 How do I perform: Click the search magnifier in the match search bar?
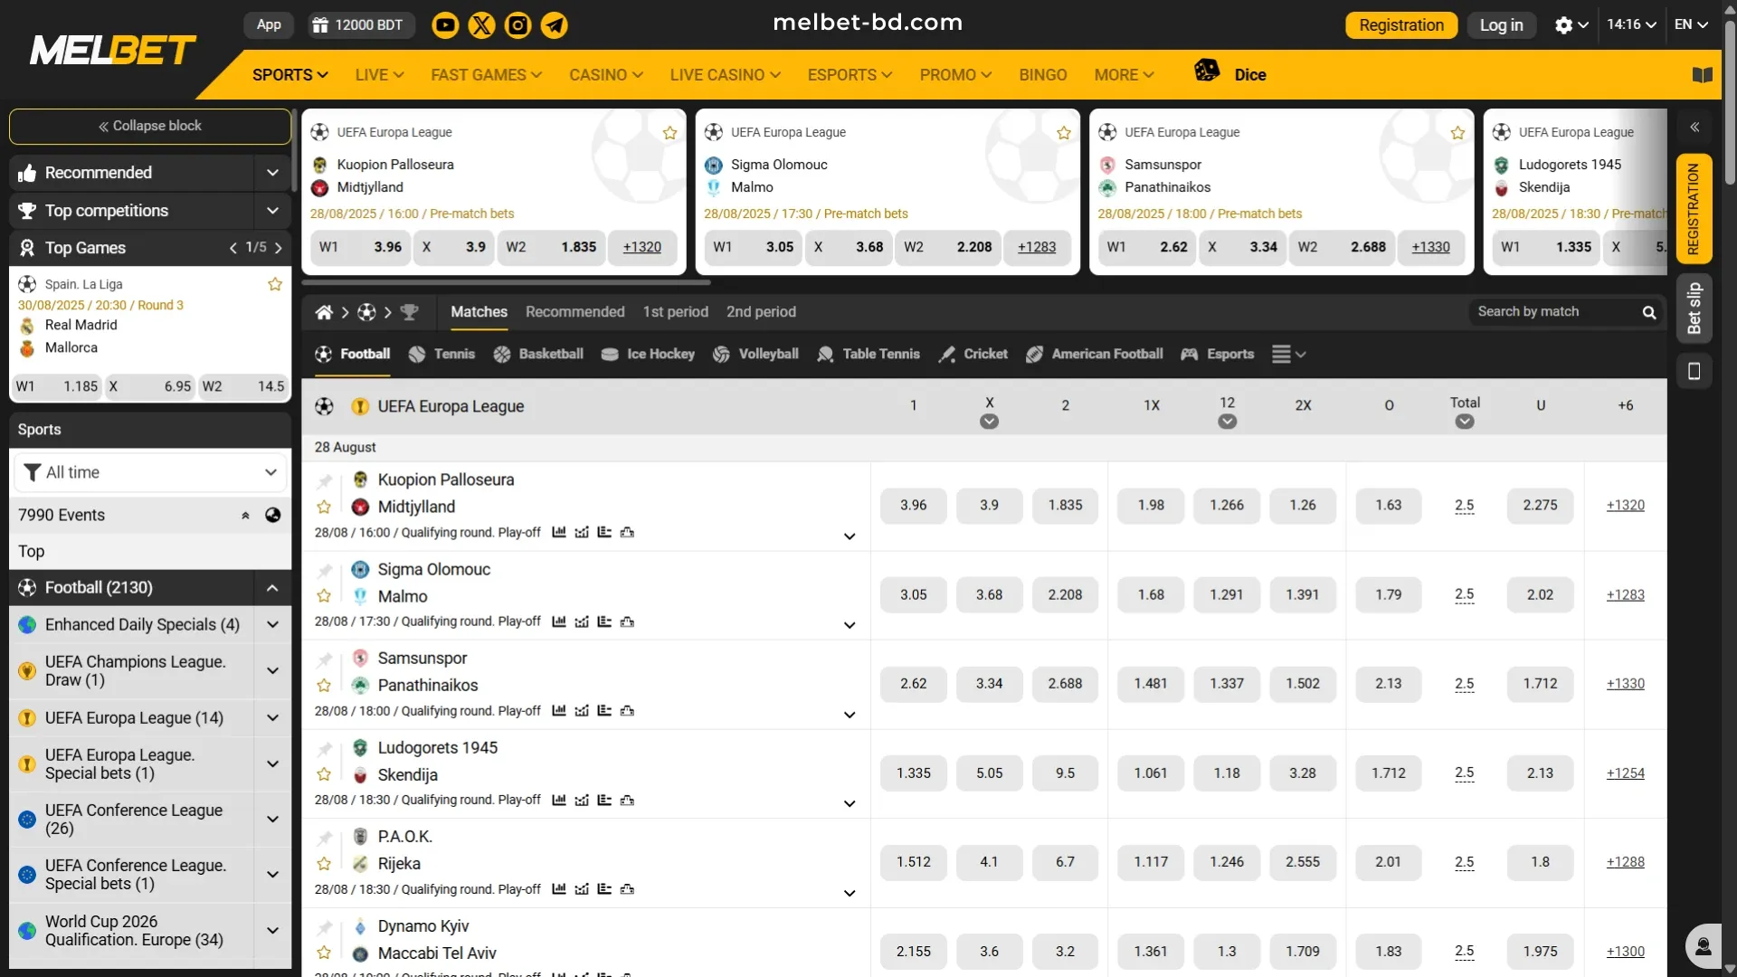click(x=1649, y=311)
